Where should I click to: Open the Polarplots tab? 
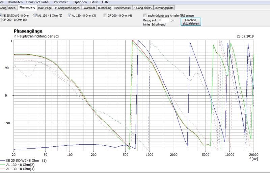(x=89, y=7)
